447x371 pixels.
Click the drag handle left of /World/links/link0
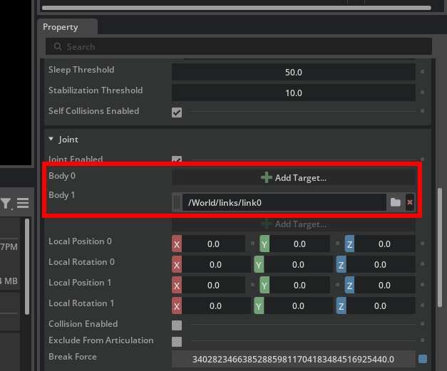[178, 203]
